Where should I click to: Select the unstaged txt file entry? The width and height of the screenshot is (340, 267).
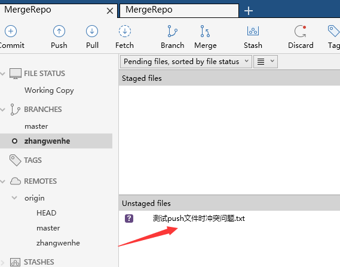(x=198, y=219)
